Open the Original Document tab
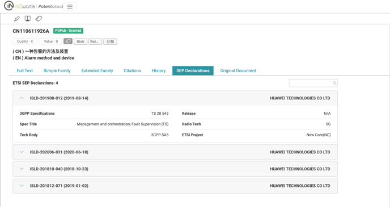Image resolution: width=390 pixels, height=217 pixels. click(x=238, y=71)
